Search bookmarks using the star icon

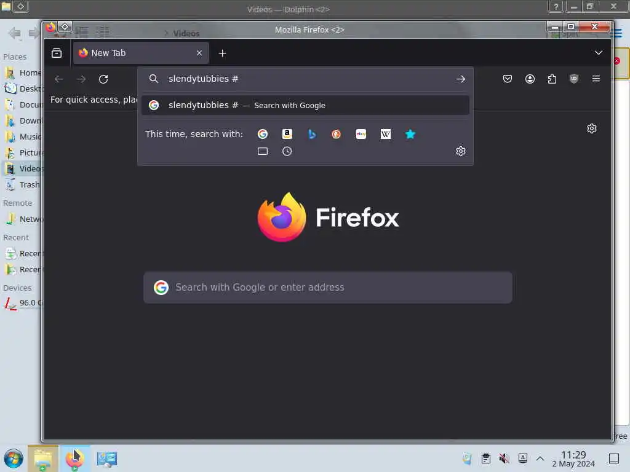coord(410,134)
